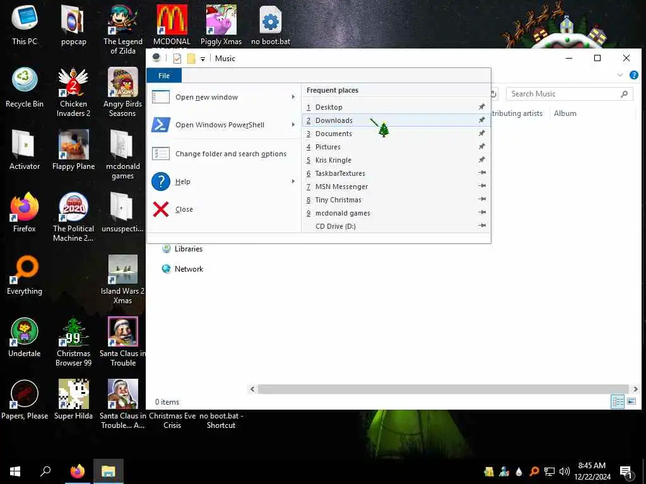Screen dimensions: 646x484
Task: Choose Close in File menu
Action: (x=224, y=209)
